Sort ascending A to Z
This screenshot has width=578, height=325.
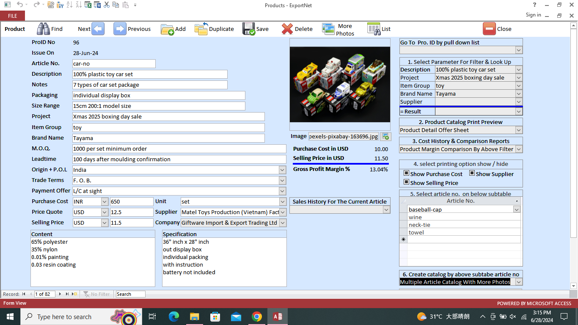point(69,5)
